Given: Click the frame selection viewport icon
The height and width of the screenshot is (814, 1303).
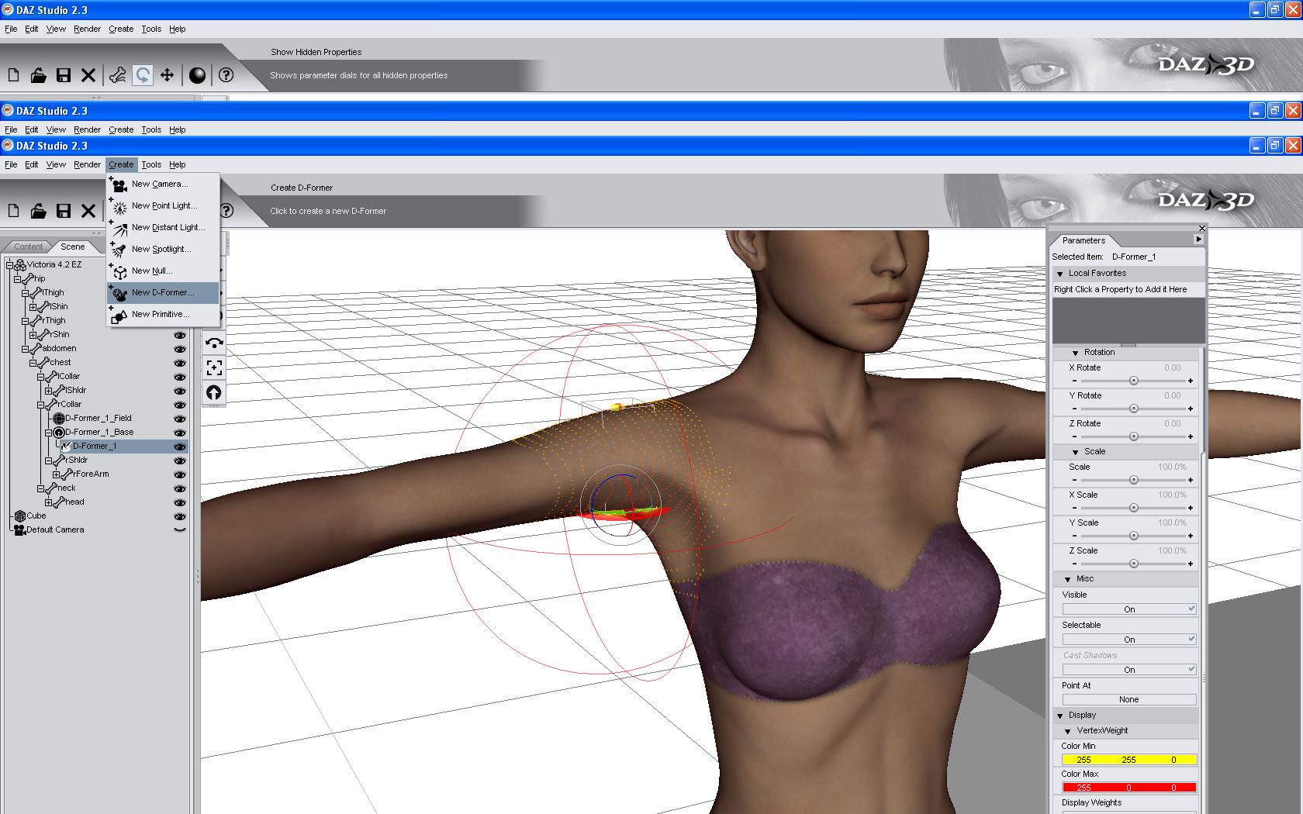Looking at the screenshot, I should (214, 367).
